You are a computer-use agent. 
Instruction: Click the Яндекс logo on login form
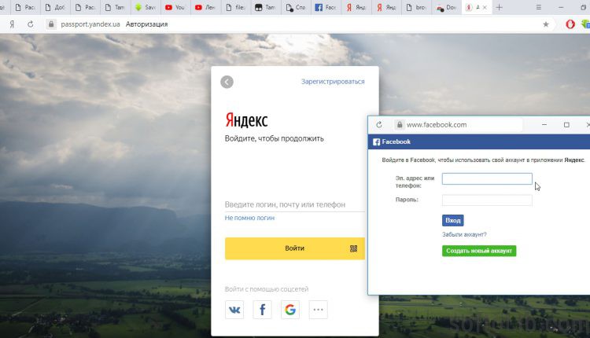(246, 120)
